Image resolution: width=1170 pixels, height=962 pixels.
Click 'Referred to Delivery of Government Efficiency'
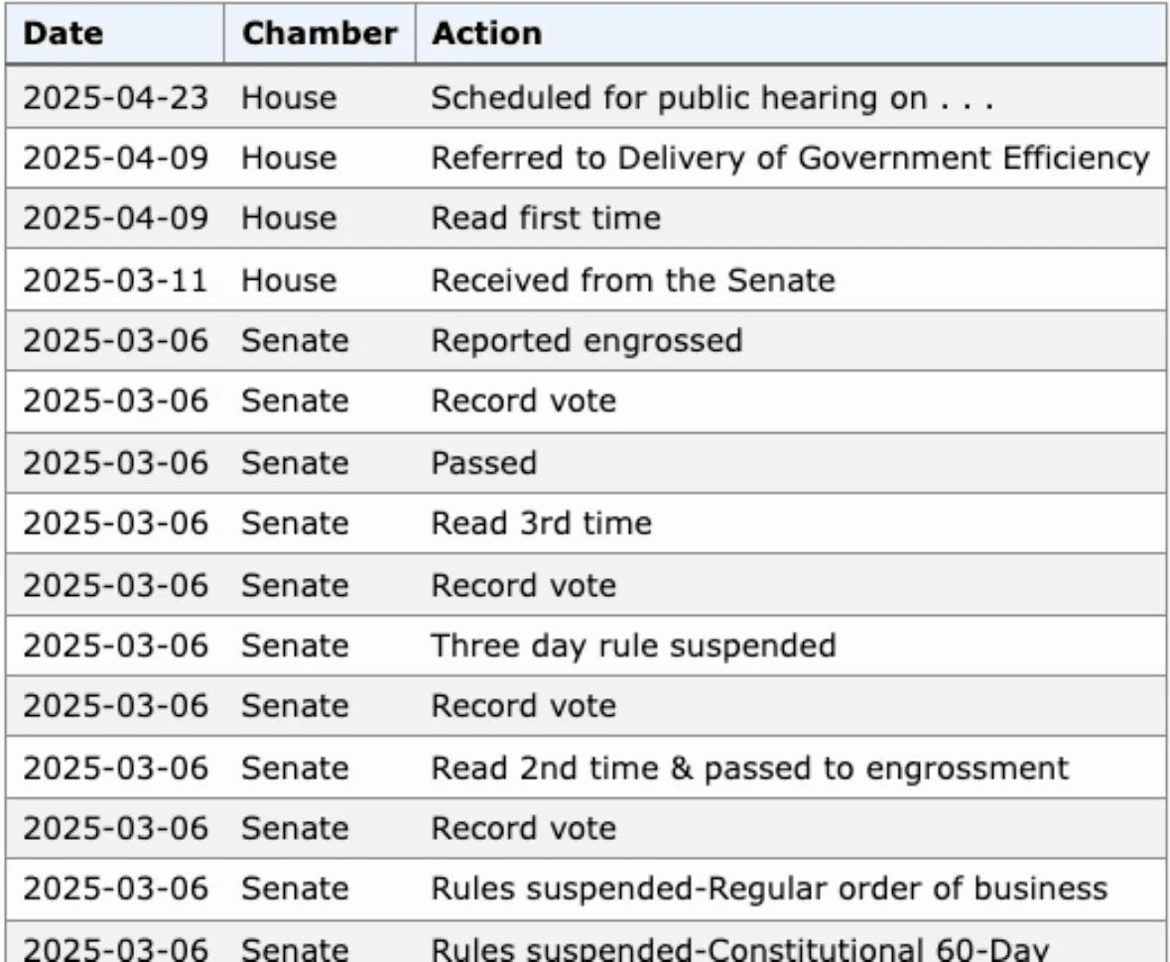pyautogui.click(x=789, y=158)
